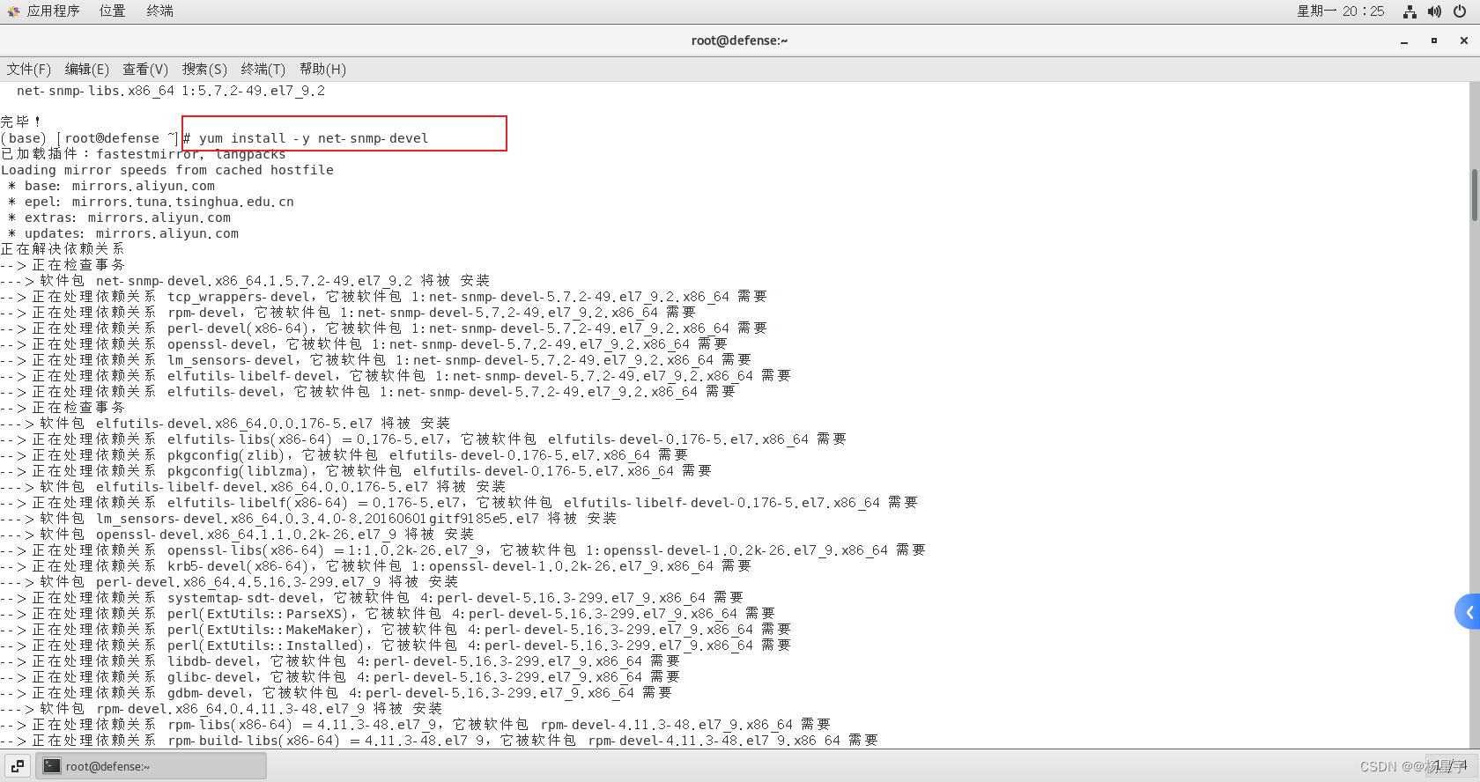Click the gdbm-devel dependency line
This screenshot has width=1480, height=782.
[337, 693]
